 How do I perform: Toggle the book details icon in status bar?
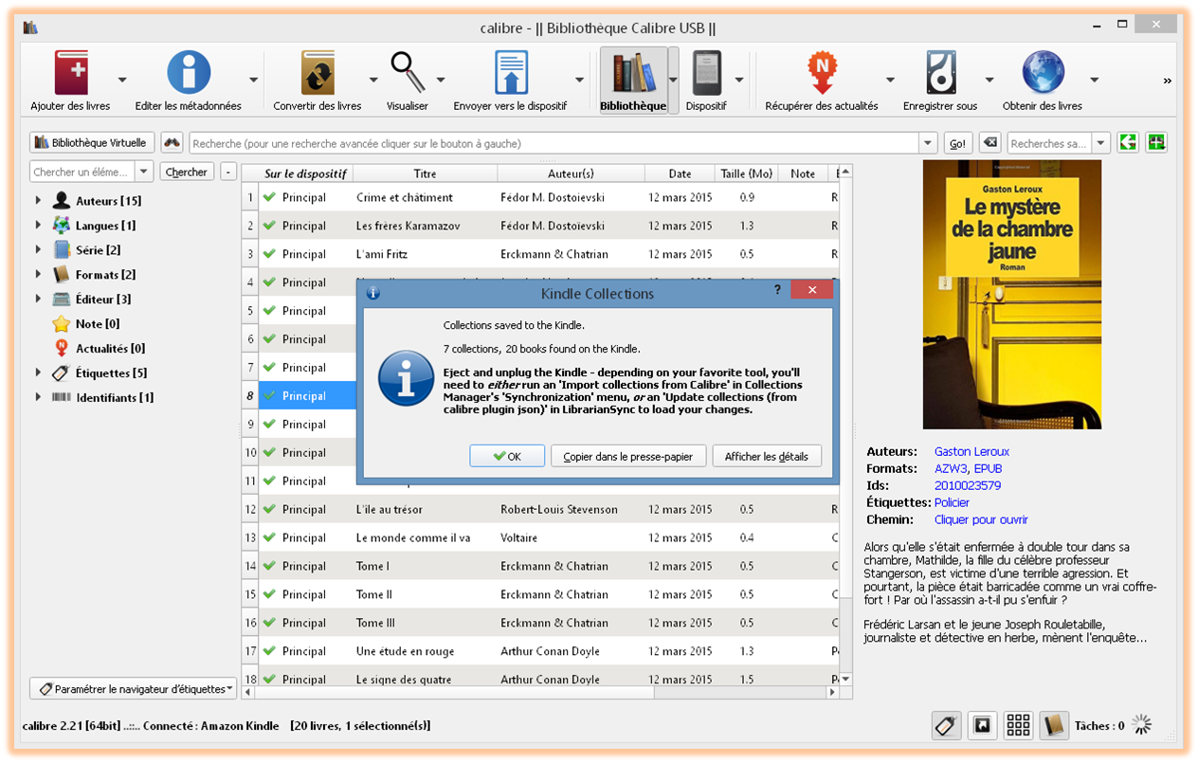coord(1054,726)
